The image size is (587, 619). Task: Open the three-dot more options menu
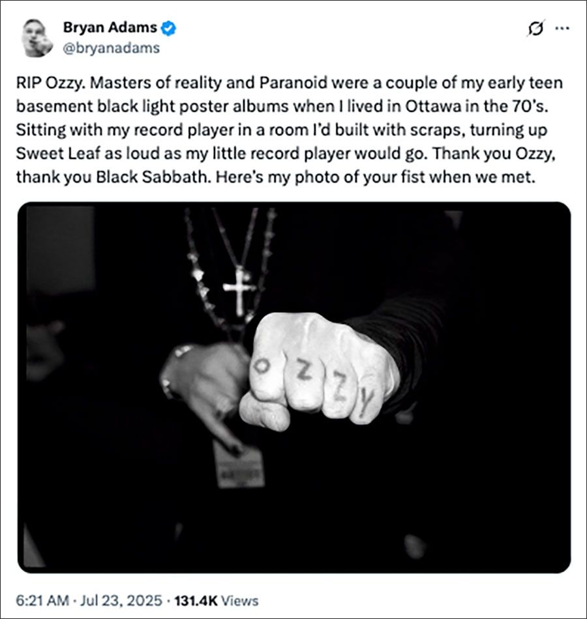[x=562, y=29]
